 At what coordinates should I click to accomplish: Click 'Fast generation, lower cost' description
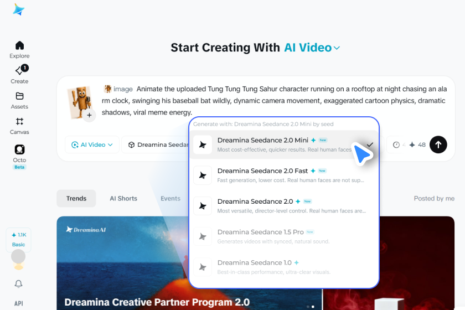(x=291, y=180)
